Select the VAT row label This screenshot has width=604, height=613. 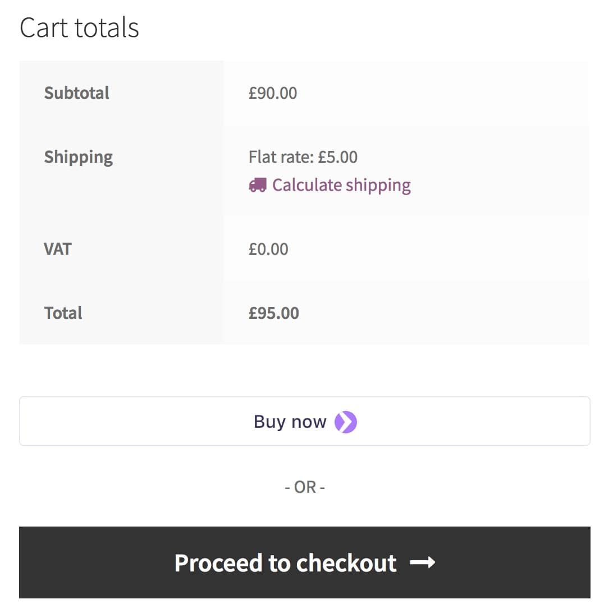[57, 249]
